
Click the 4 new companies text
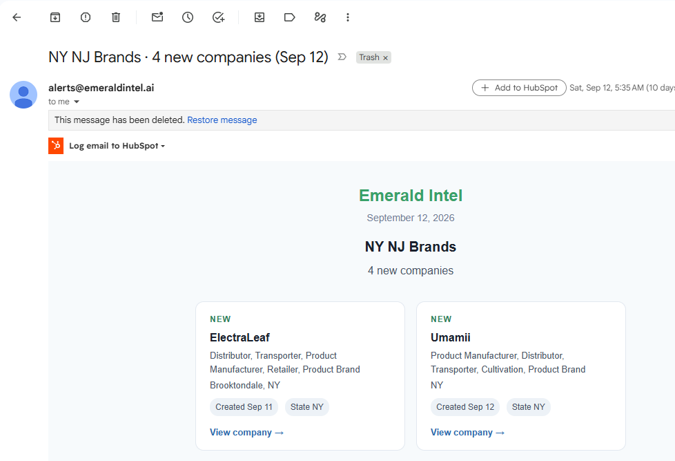point(411,270)
